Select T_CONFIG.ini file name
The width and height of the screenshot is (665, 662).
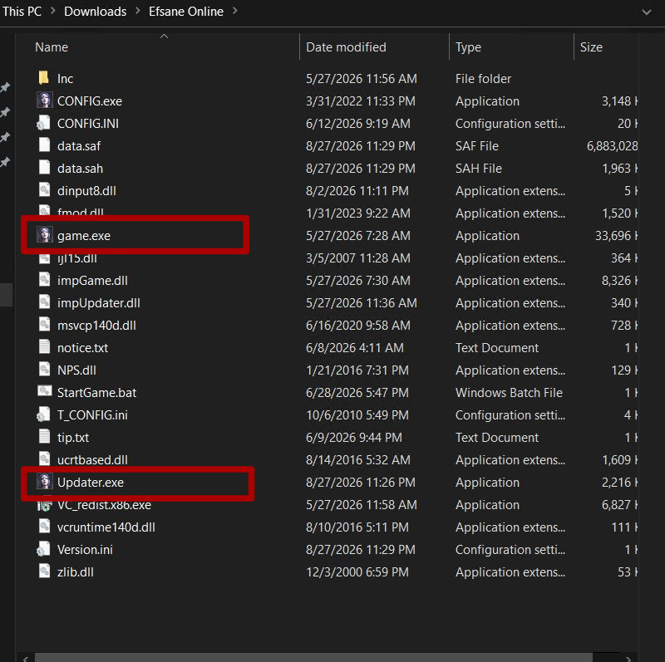92,415
